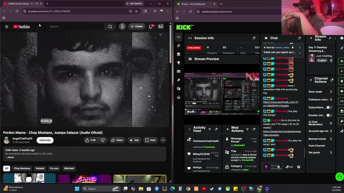Open filter options in Activity Feed
Image resolution: width=344 pixels, height=193 pixels.
210,129
